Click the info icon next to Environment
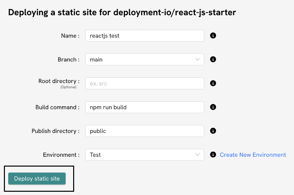The image size is (294, 195). tap(213, 154)
